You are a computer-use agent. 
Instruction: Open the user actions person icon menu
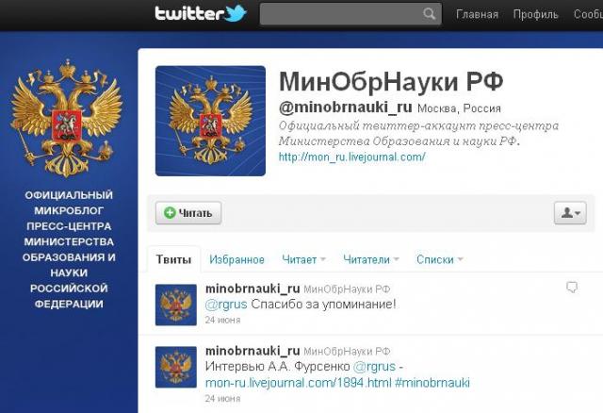click(x=570, y=213)
